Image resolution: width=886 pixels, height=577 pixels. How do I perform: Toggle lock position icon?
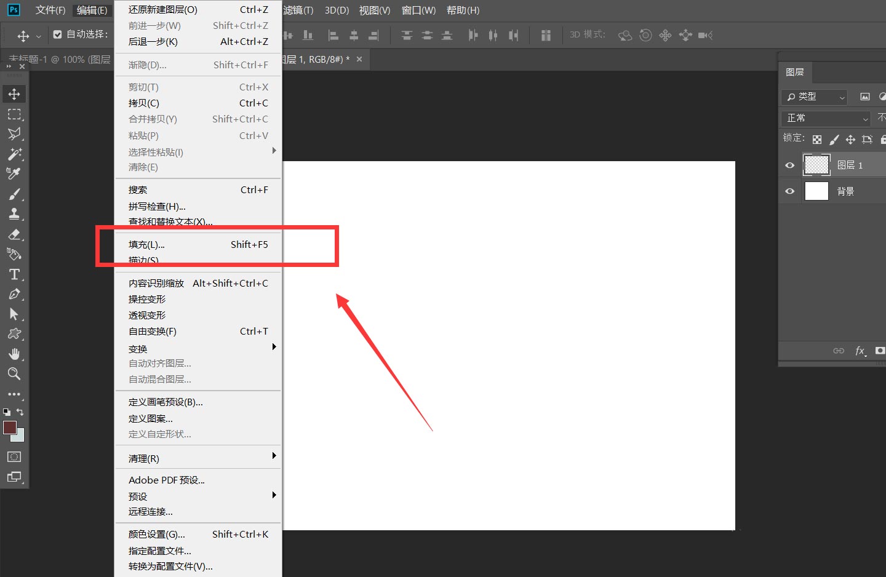(850, 140)
